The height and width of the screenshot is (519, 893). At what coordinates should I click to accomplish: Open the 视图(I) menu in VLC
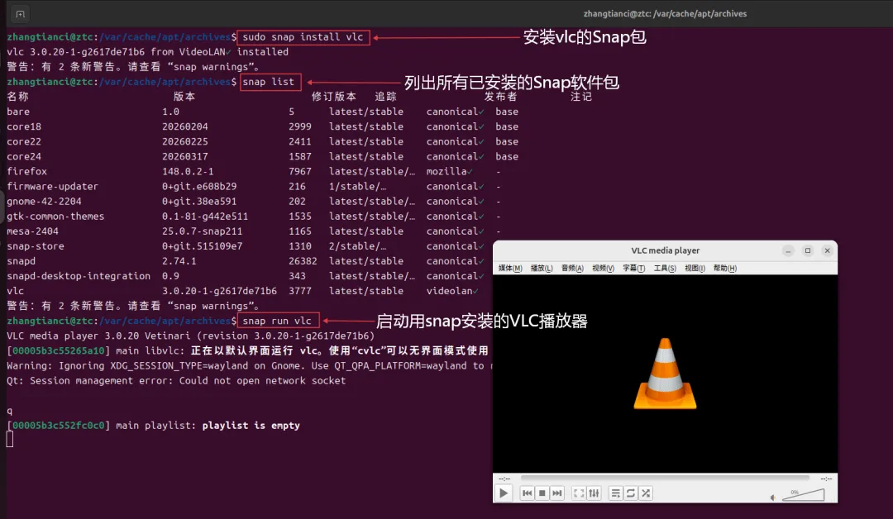point(695,268)
